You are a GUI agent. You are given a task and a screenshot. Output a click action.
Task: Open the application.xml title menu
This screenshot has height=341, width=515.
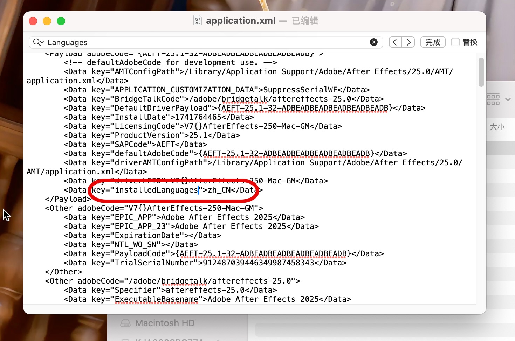(241, 21)
